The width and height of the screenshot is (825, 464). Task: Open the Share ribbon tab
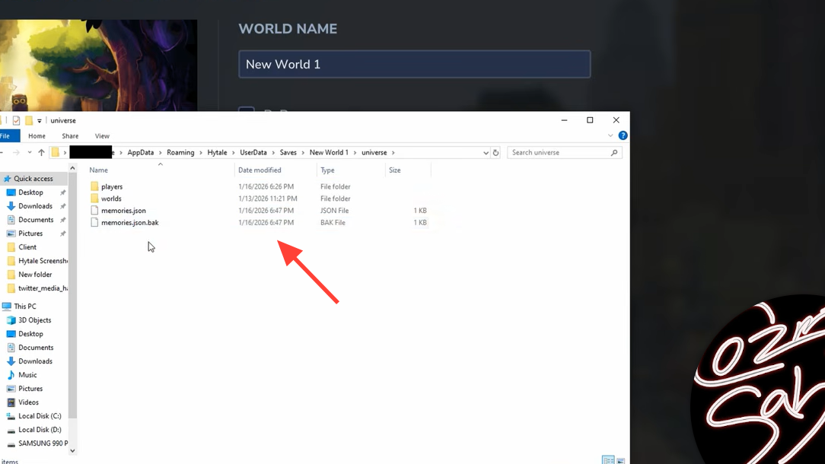[x=70, y=135]
